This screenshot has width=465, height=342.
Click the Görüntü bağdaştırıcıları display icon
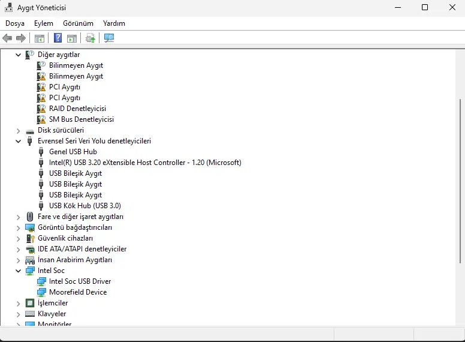point(29,228)
